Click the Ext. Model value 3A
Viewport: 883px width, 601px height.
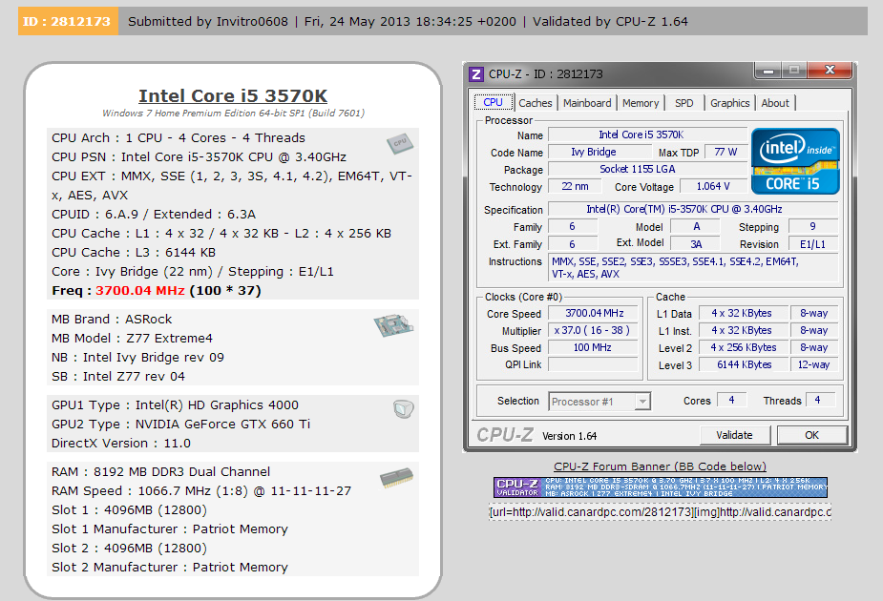coord(696,243)
